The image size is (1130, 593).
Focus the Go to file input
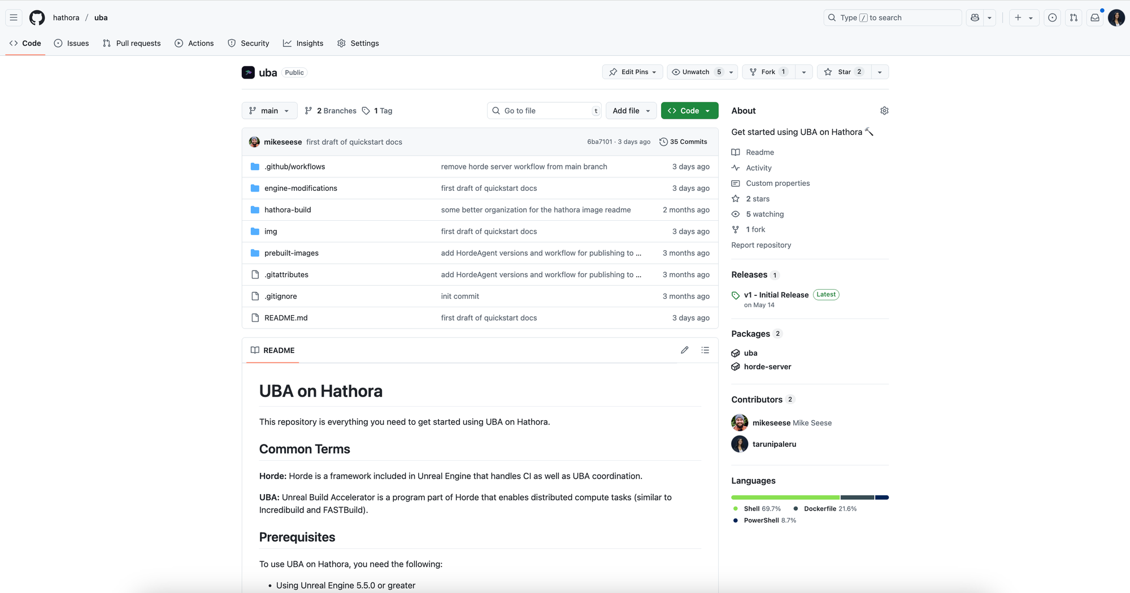544,111
